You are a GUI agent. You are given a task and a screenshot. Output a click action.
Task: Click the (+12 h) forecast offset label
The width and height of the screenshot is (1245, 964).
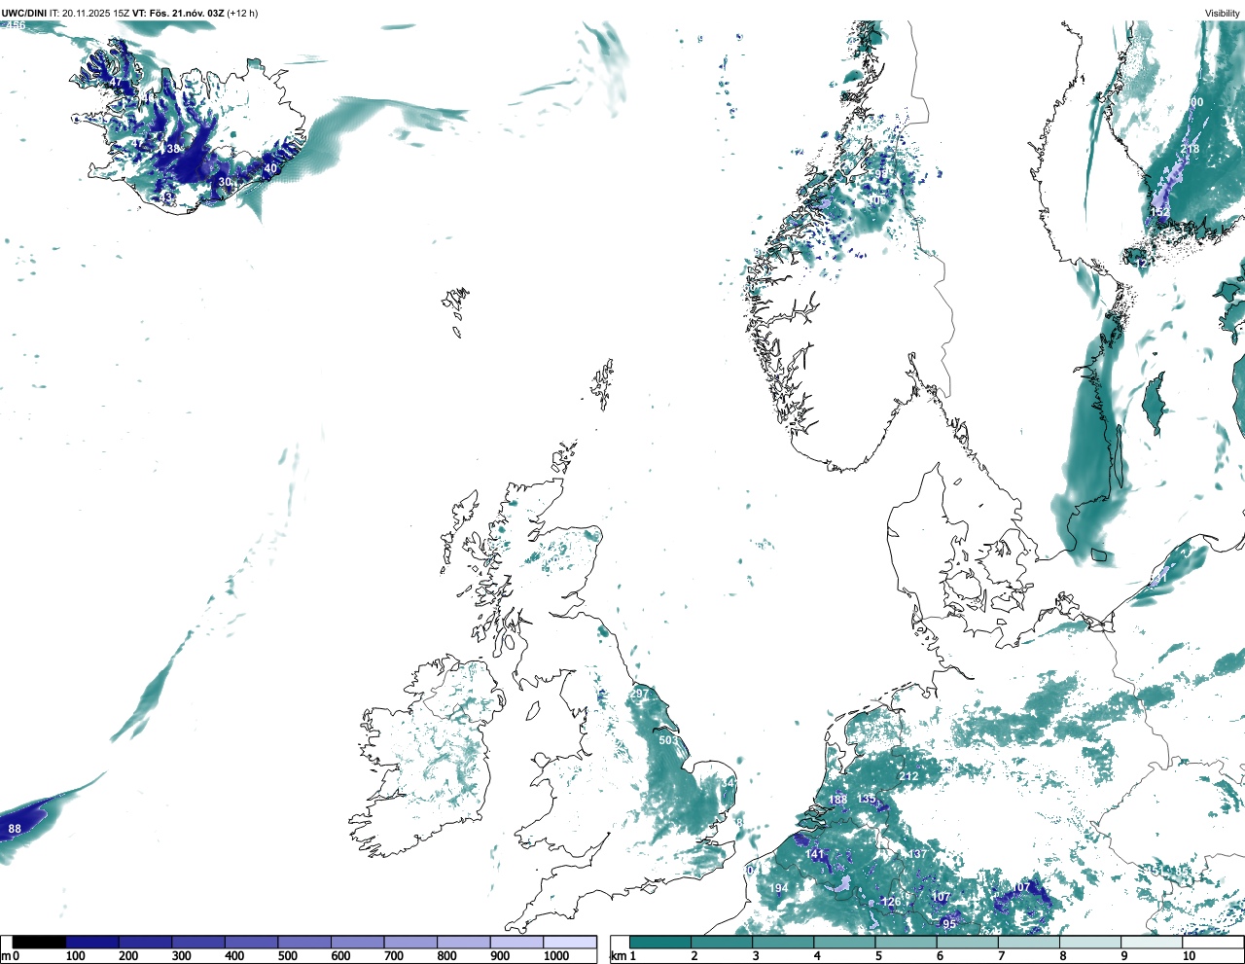pos(242,13)
